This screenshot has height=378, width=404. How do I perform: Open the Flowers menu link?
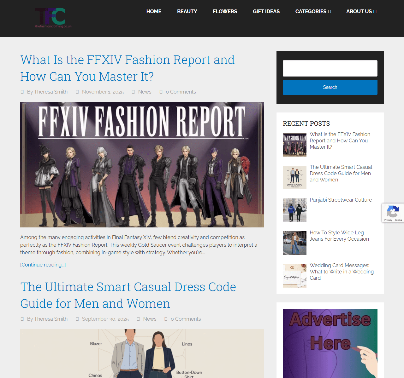(x=225, y=11)
